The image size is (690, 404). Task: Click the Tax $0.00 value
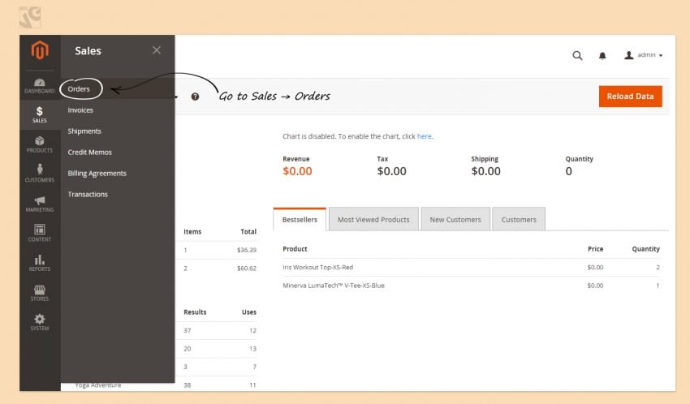point(391,171)
